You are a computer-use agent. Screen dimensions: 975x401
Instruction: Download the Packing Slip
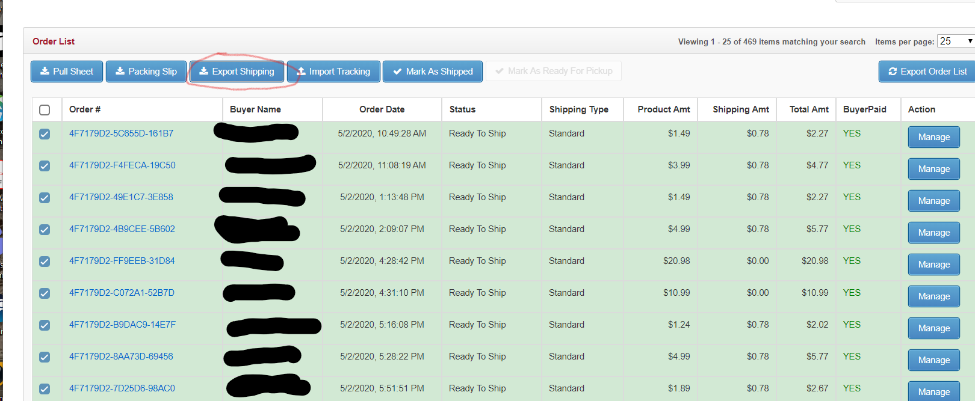[x=146, y=72]
